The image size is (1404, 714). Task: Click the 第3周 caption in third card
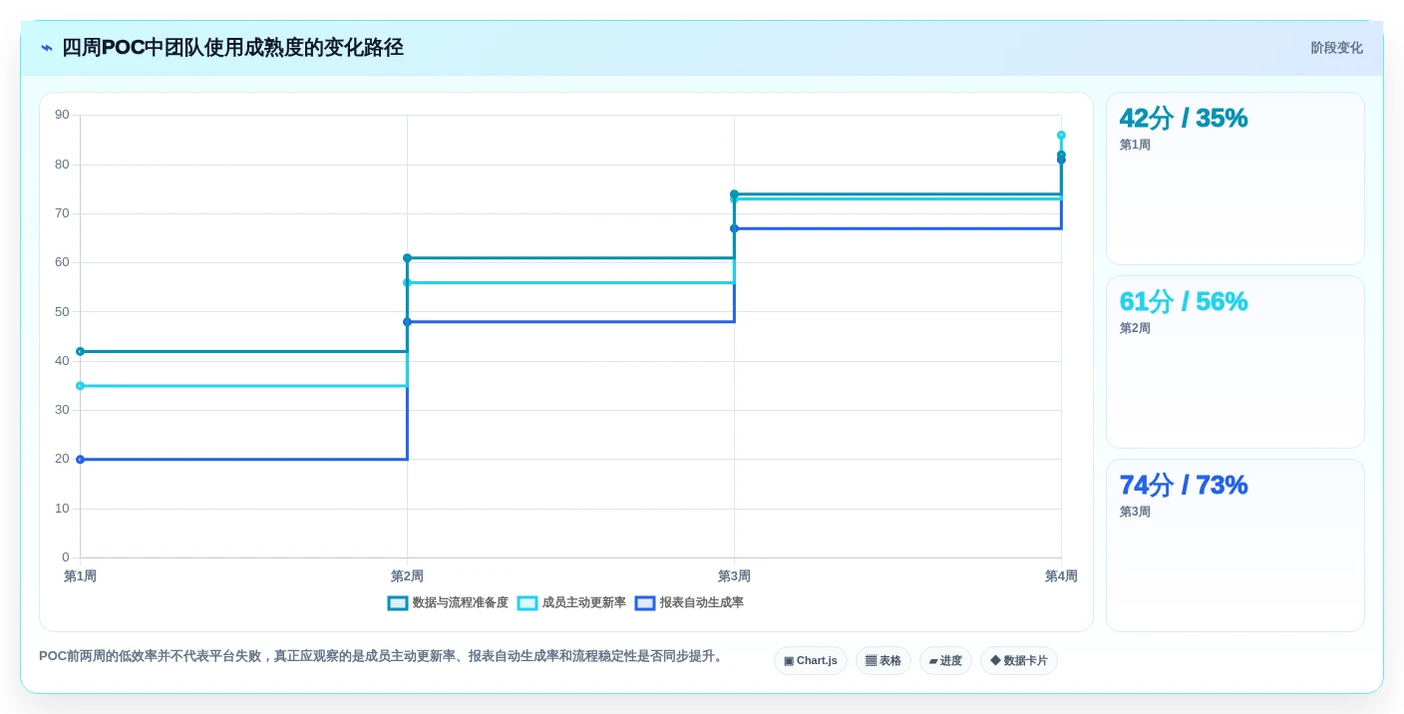[x=1135, y=512]
